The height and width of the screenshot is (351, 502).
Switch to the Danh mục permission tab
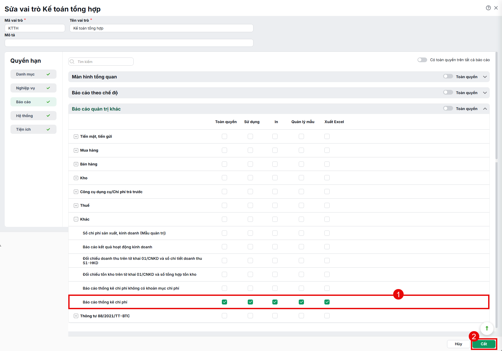click(x=33, y=74)
